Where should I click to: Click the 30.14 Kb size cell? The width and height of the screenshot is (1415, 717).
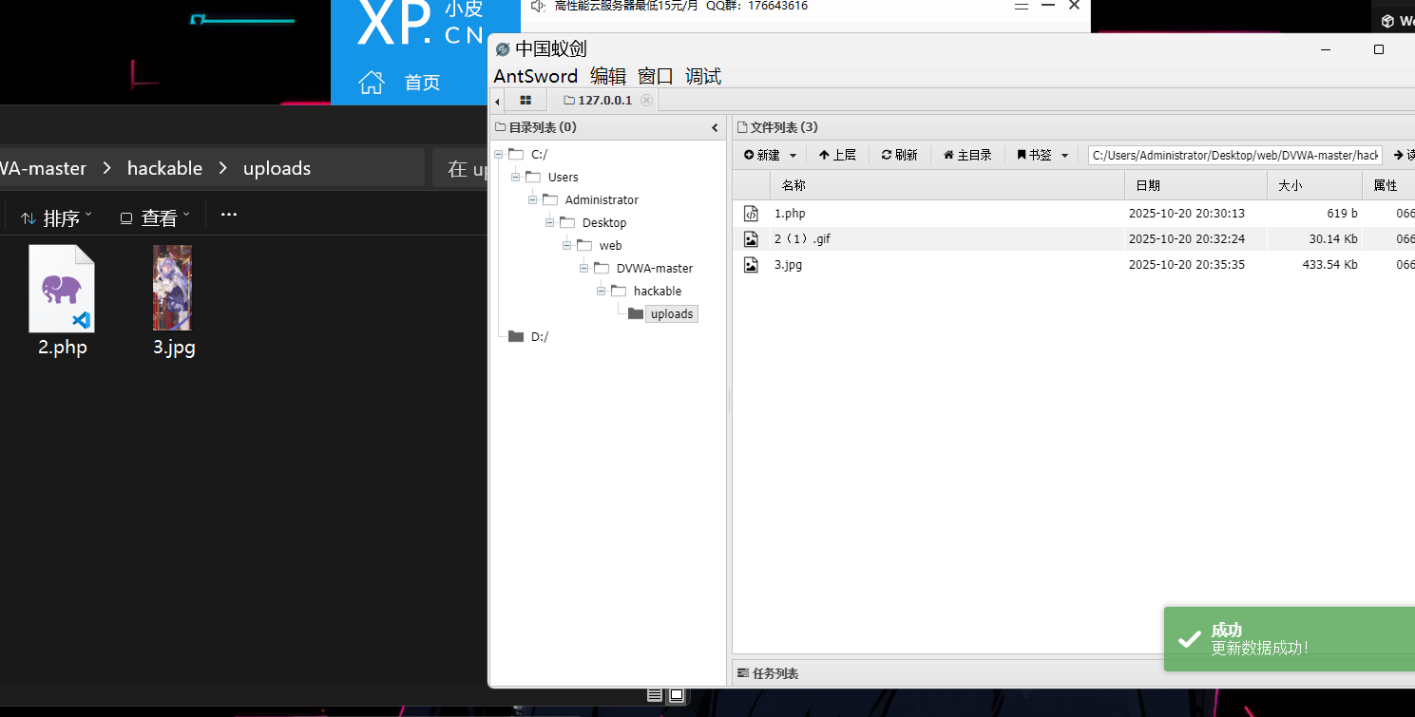(x=1333, y=239)
